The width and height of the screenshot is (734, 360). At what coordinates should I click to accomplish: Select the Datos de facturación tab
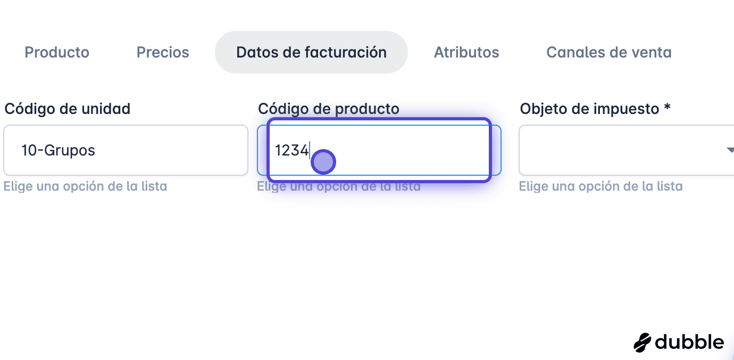pos(311,52)
